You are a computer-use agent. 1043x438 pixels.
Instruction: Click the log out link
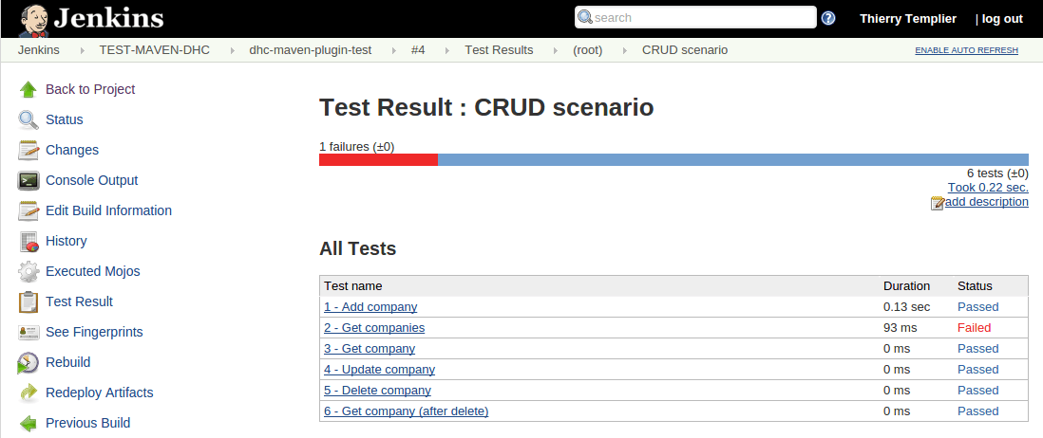point(1002,19)
